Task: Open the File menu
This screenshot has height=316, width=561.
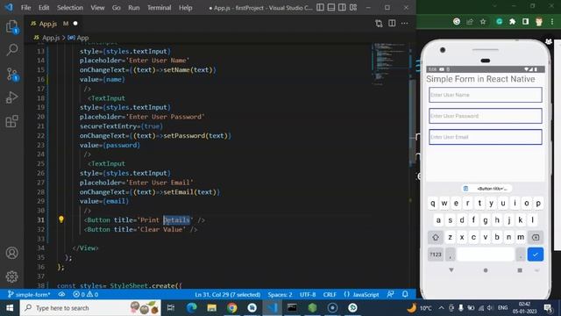Action: tap(25, 8)
